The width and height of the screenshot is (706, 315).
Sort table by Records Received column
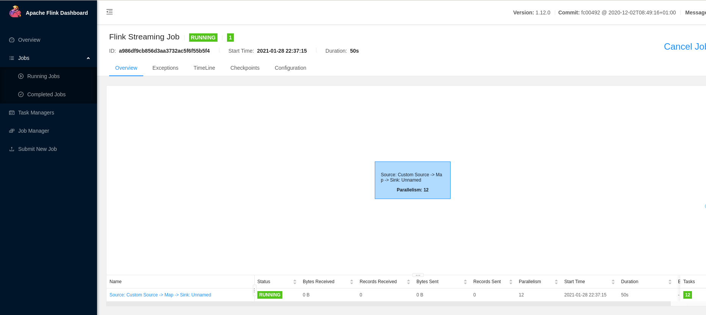pyautogui.click(x=409, y=282)
